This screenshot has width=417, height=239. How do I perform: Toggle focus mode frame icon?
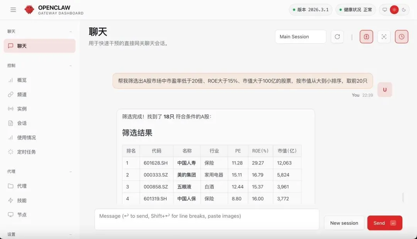pyautogui.click(x=384, y=37)
